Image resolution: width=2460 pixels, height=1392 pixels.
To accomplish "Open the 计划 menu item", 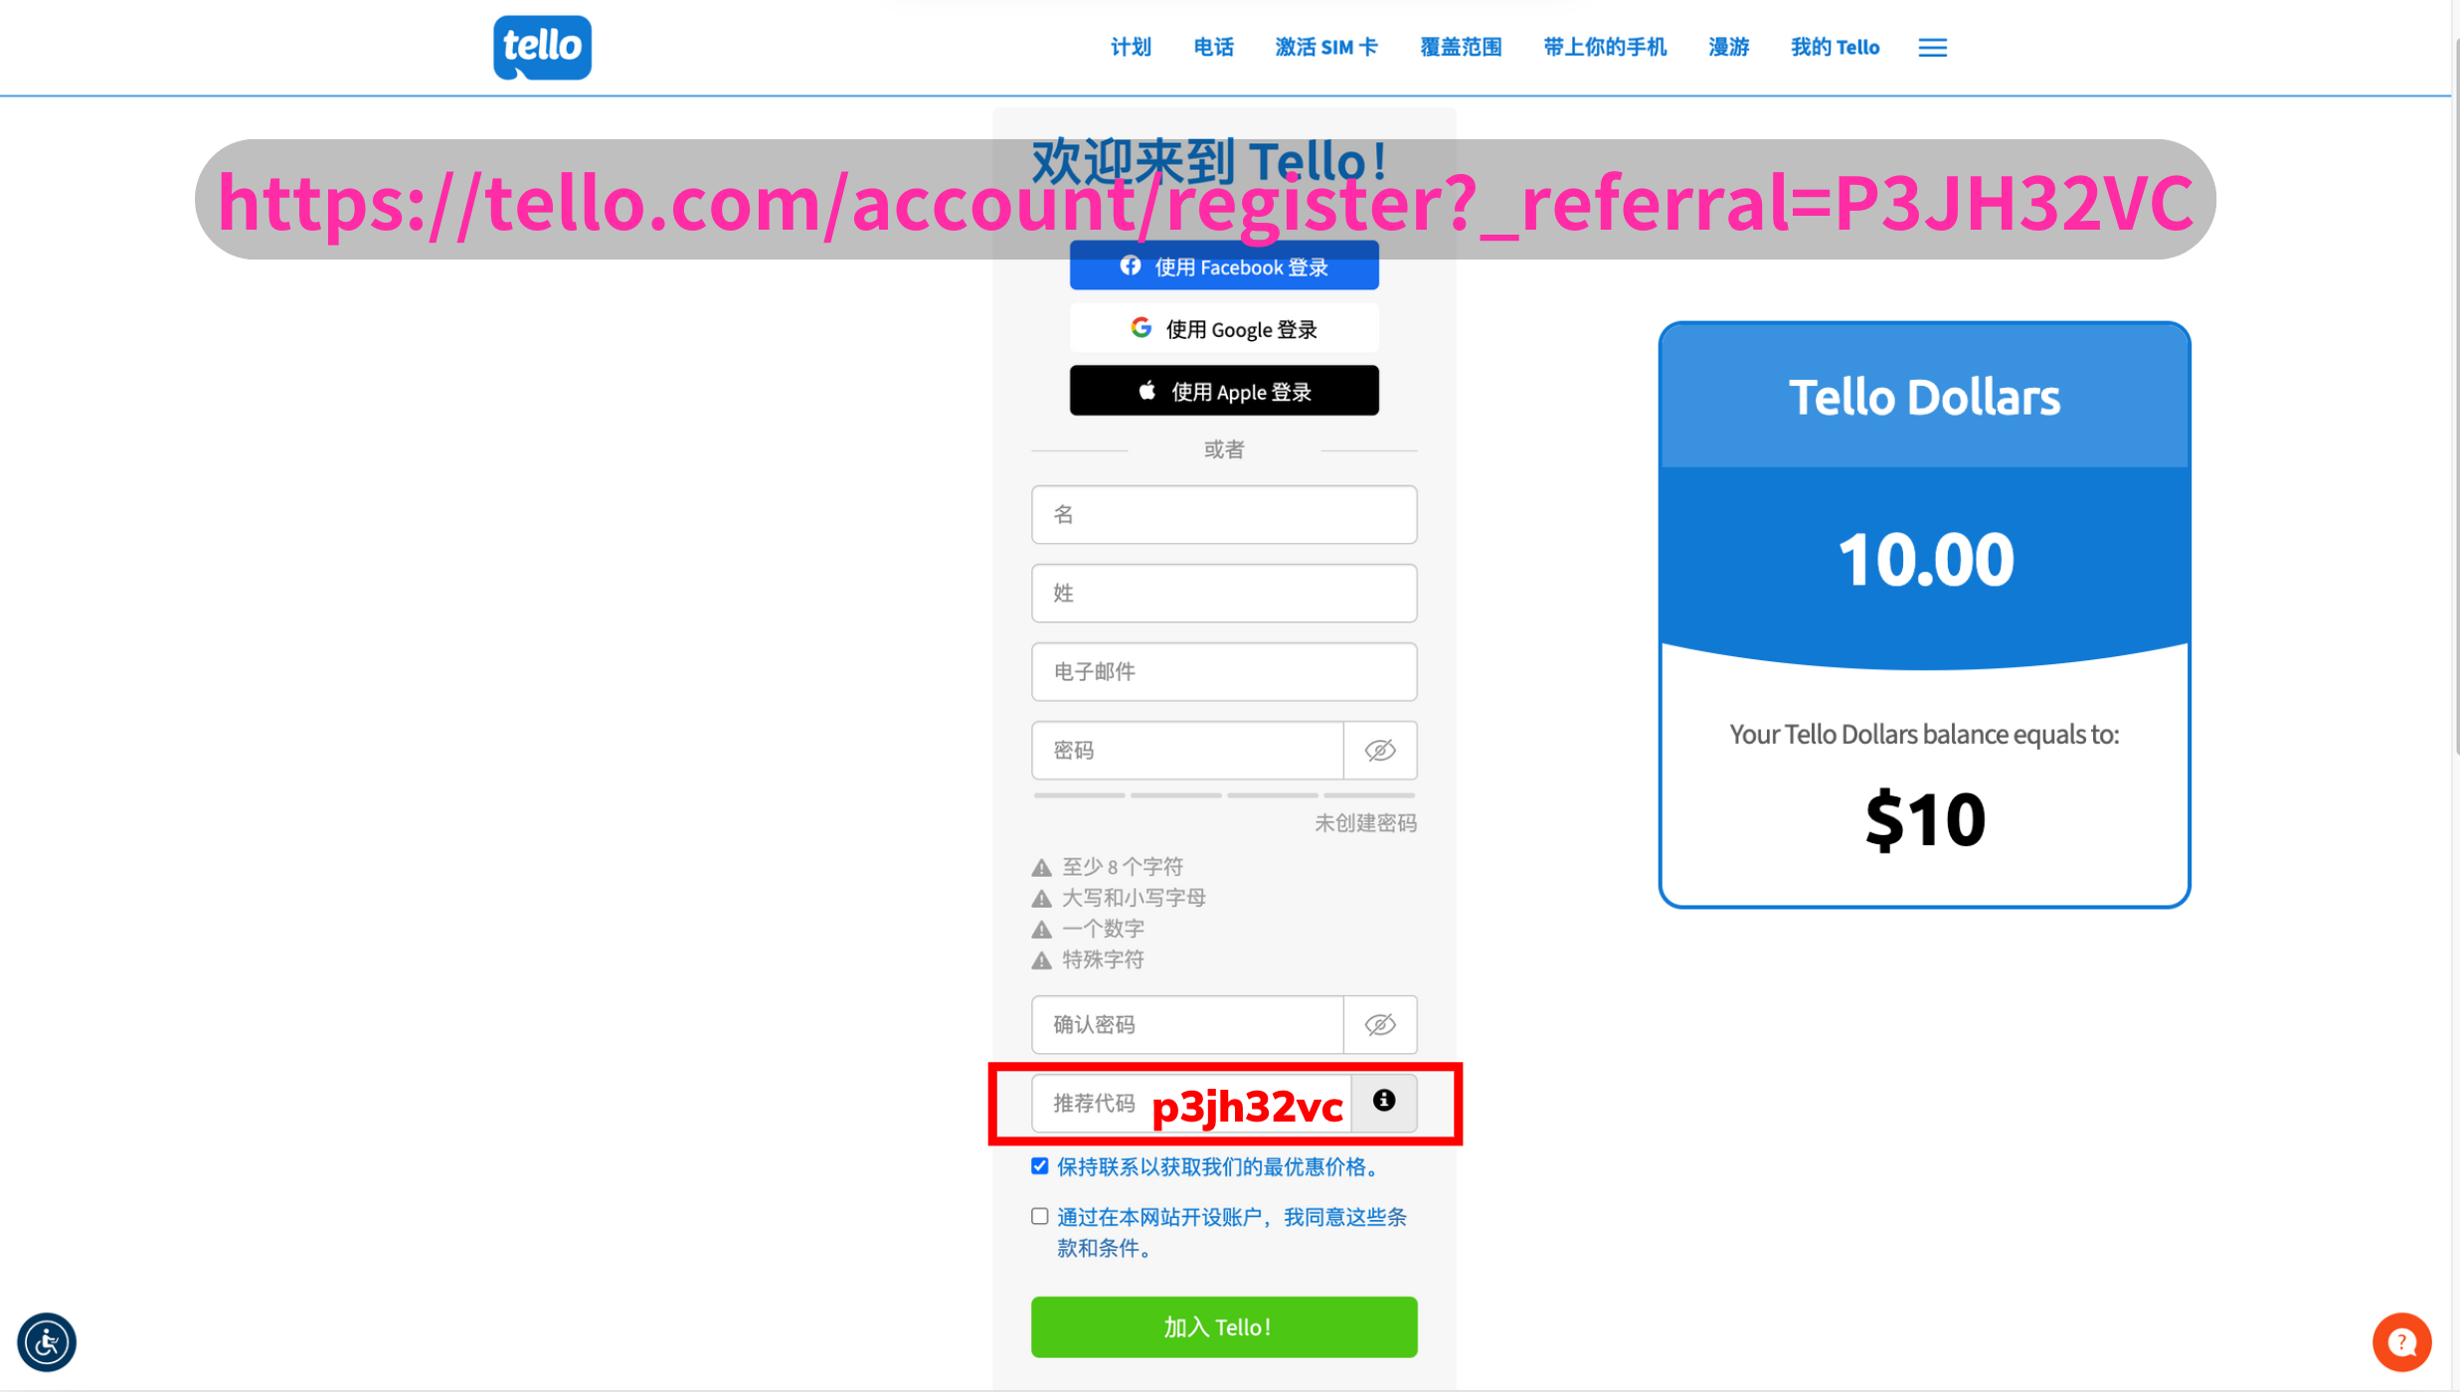I will tap(1131, 47).
